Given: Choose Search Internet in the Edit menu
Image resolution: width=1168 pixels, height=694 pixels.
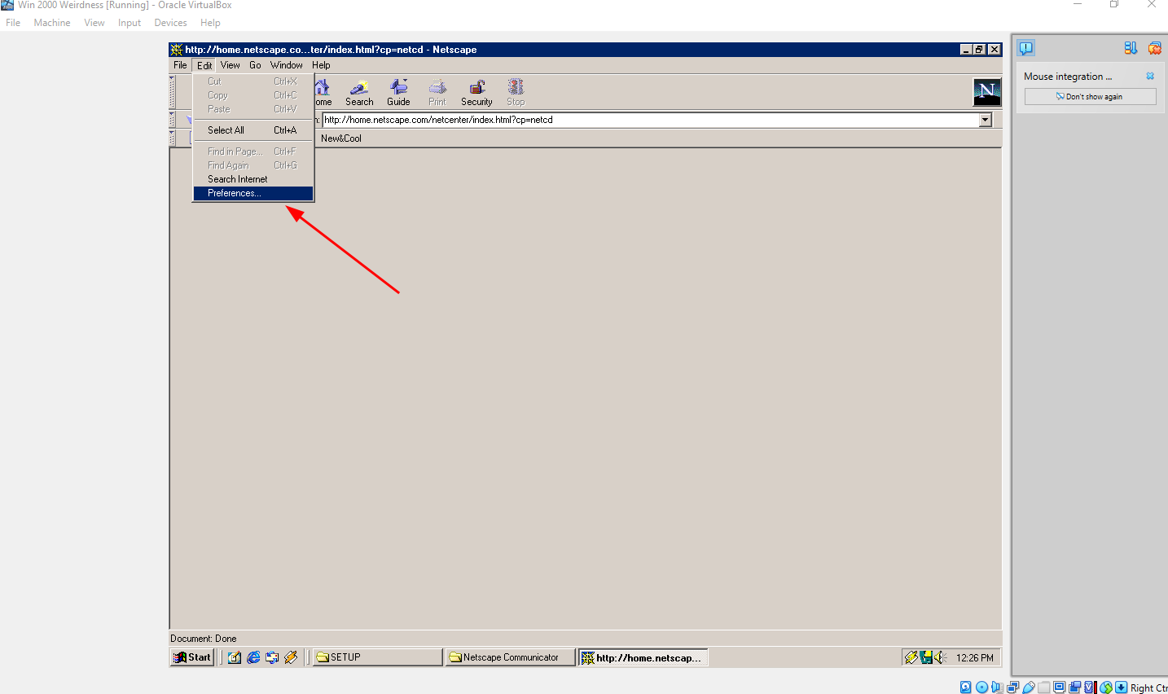Looking at the screenshot, I should pyautogui.click(x=253, y=179).
